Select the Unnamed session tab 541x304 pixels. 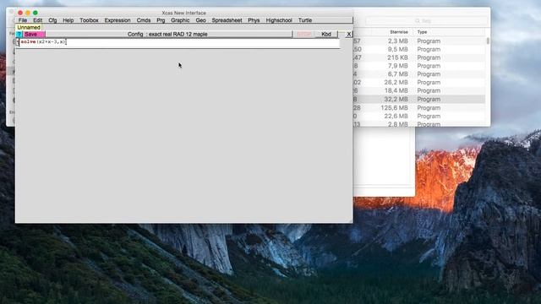click(29, 27)
